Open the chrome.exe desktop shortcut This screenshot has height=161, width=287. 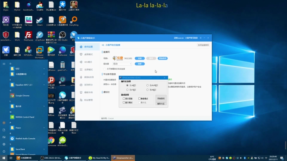click(51, 141)
